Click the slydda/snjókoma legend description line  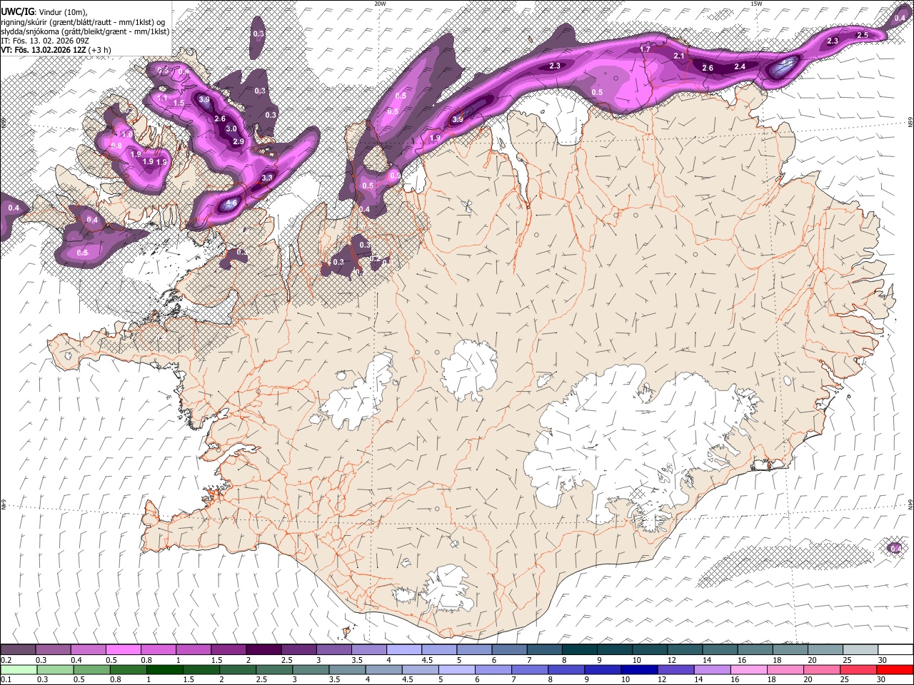coord(85,32)
